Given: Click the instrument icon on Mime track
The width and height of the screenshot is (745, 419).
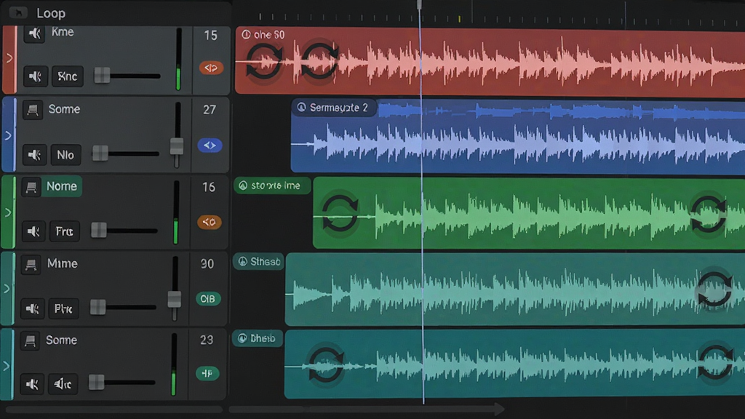Looking at the screenshot, I should [31, 265].
